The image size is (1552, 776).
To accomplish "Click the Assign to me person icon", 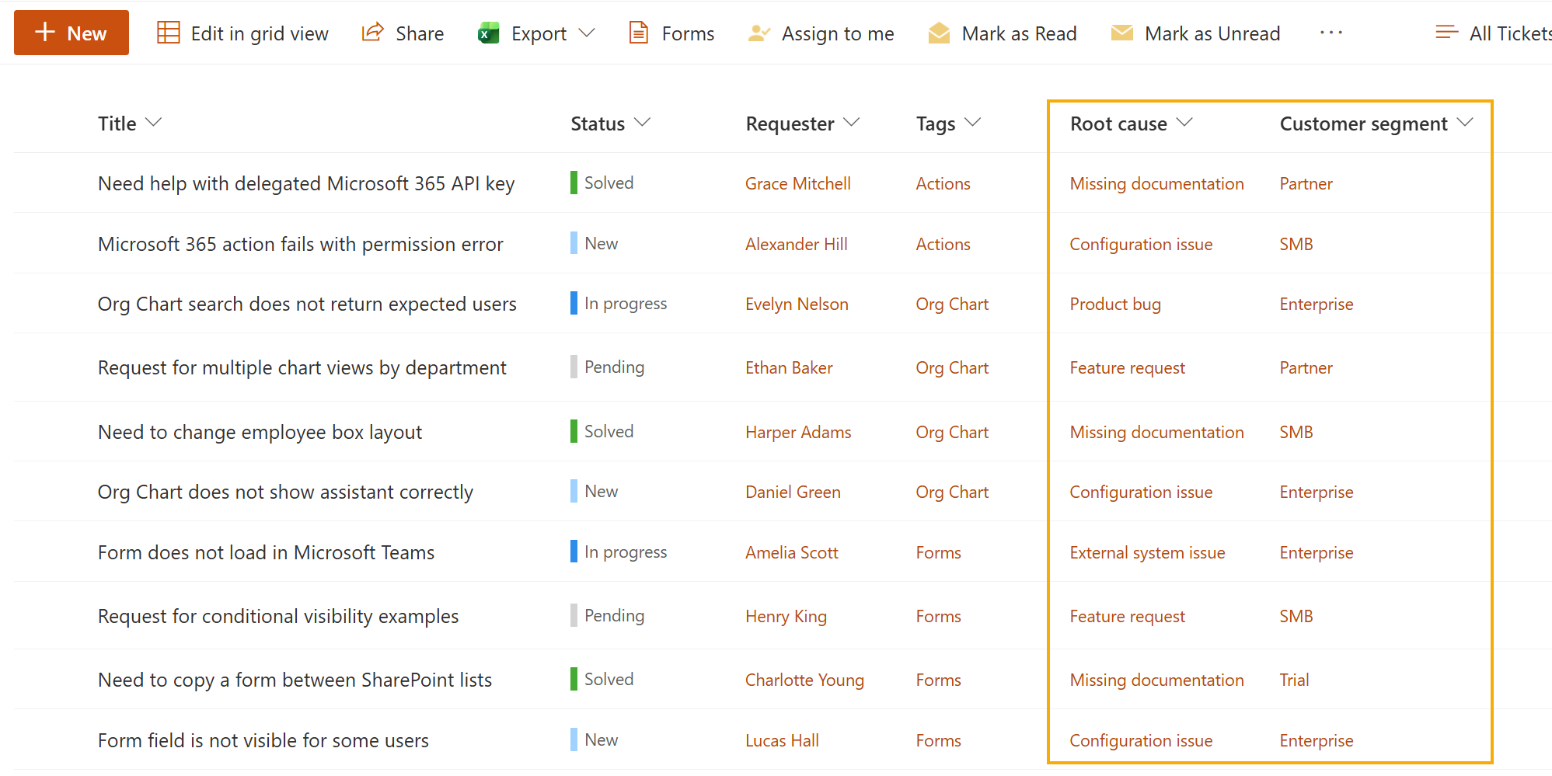I will click(758, 33).
